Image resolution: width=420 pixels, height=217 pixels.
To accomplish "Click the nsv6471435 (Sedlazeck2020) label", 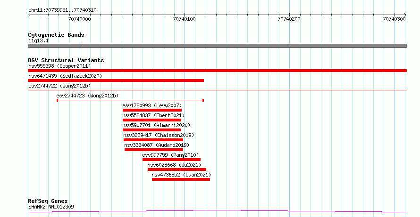I will coord(65,76).
